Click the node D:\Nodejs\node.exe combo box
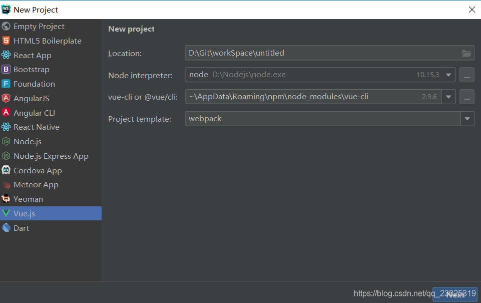Screen dimensions: 481x303 pyautogui.click(x=320, y=75)
